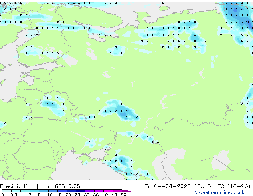Click the weatheronline.co.uk link

click(x=219, y=192)
